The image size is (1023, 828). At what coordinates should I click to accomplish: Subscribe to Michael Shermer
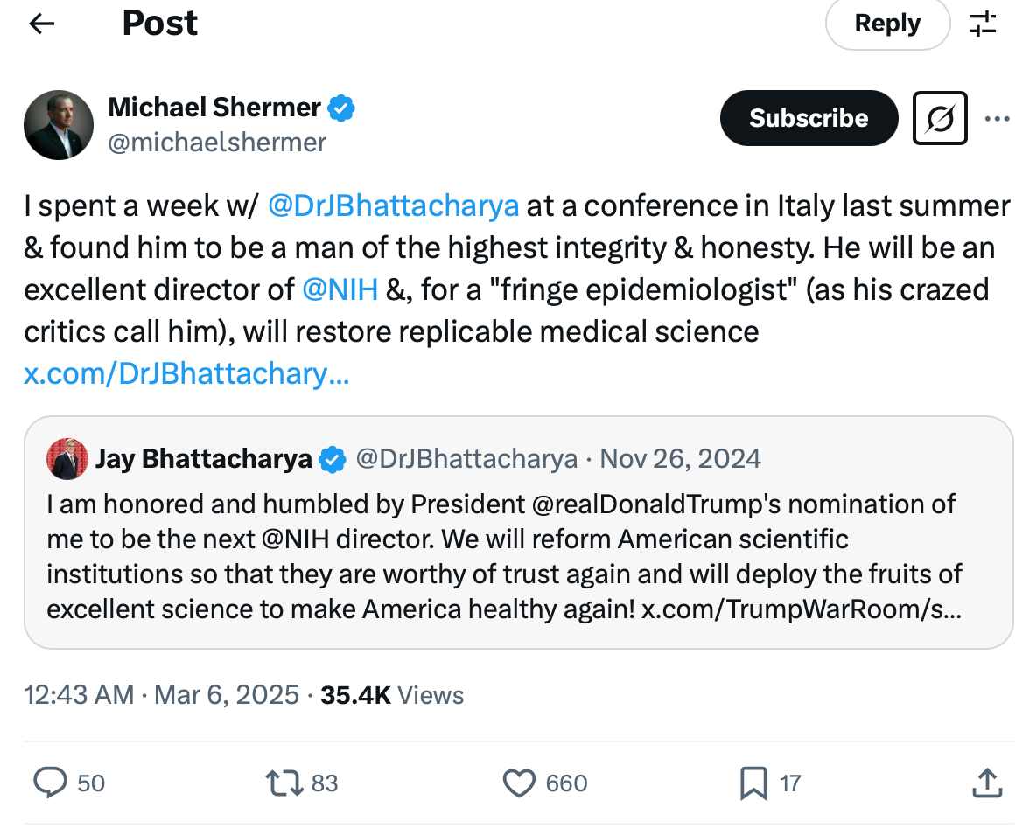tap(809, 118)
